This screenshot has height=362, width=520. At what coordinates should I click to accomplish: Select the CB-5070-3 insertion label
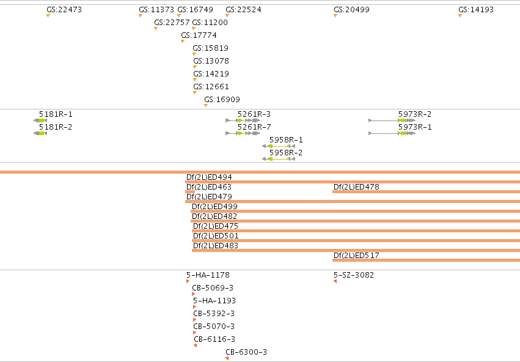(x=214, y=327)
